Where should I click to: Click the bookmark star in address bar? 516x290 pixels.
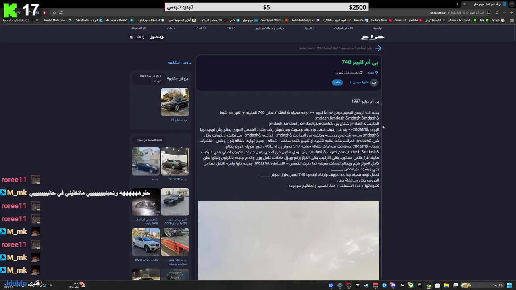click(54, 12)
